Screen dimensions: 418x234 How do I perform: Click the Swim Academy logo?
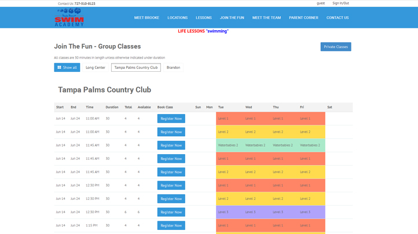coord(69,17)
